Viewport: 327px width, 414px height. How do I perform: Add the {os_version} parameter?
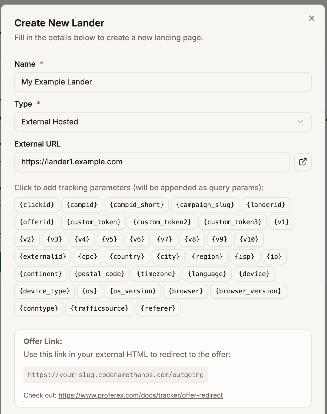pyautogui.click(x=133, y=291)
